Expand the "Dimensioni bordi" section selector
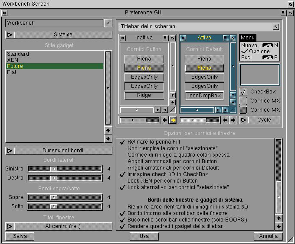295x244 pixels. [59, 151]
